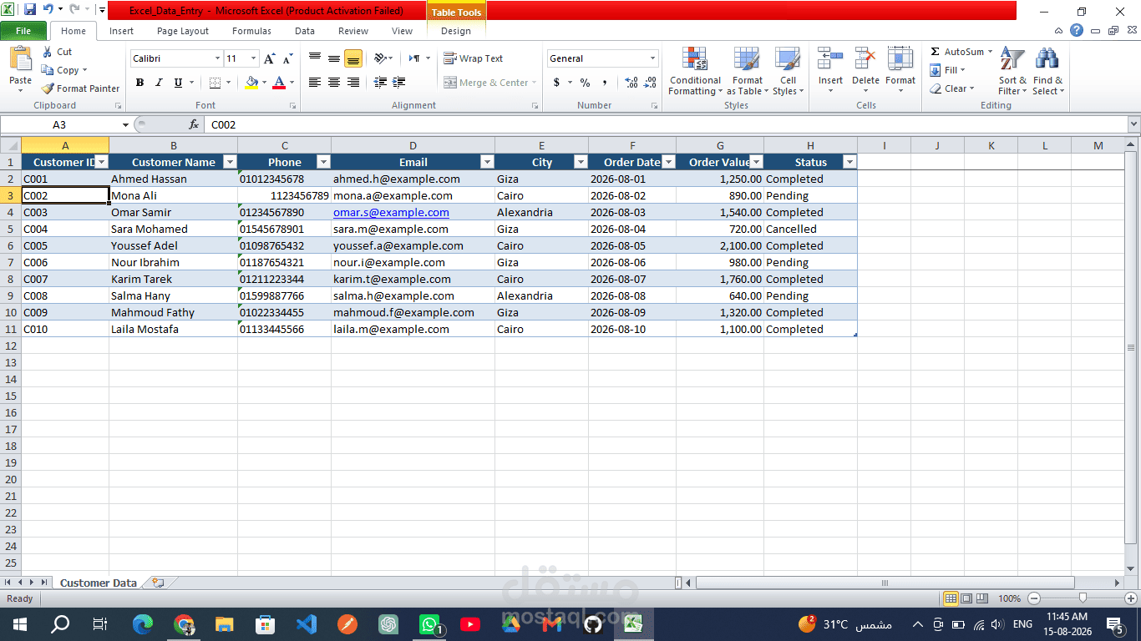Align text to the right

click(x=353, y=83)
